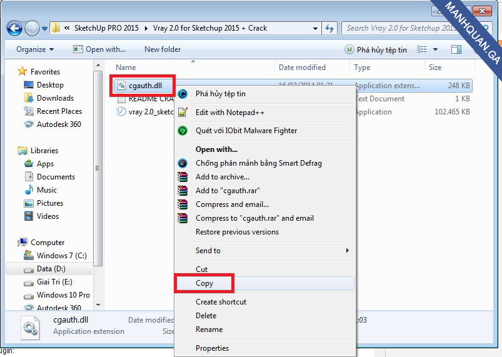502x357 pixels.
Task: Sort by the Size column header
Action: (434, 68)
